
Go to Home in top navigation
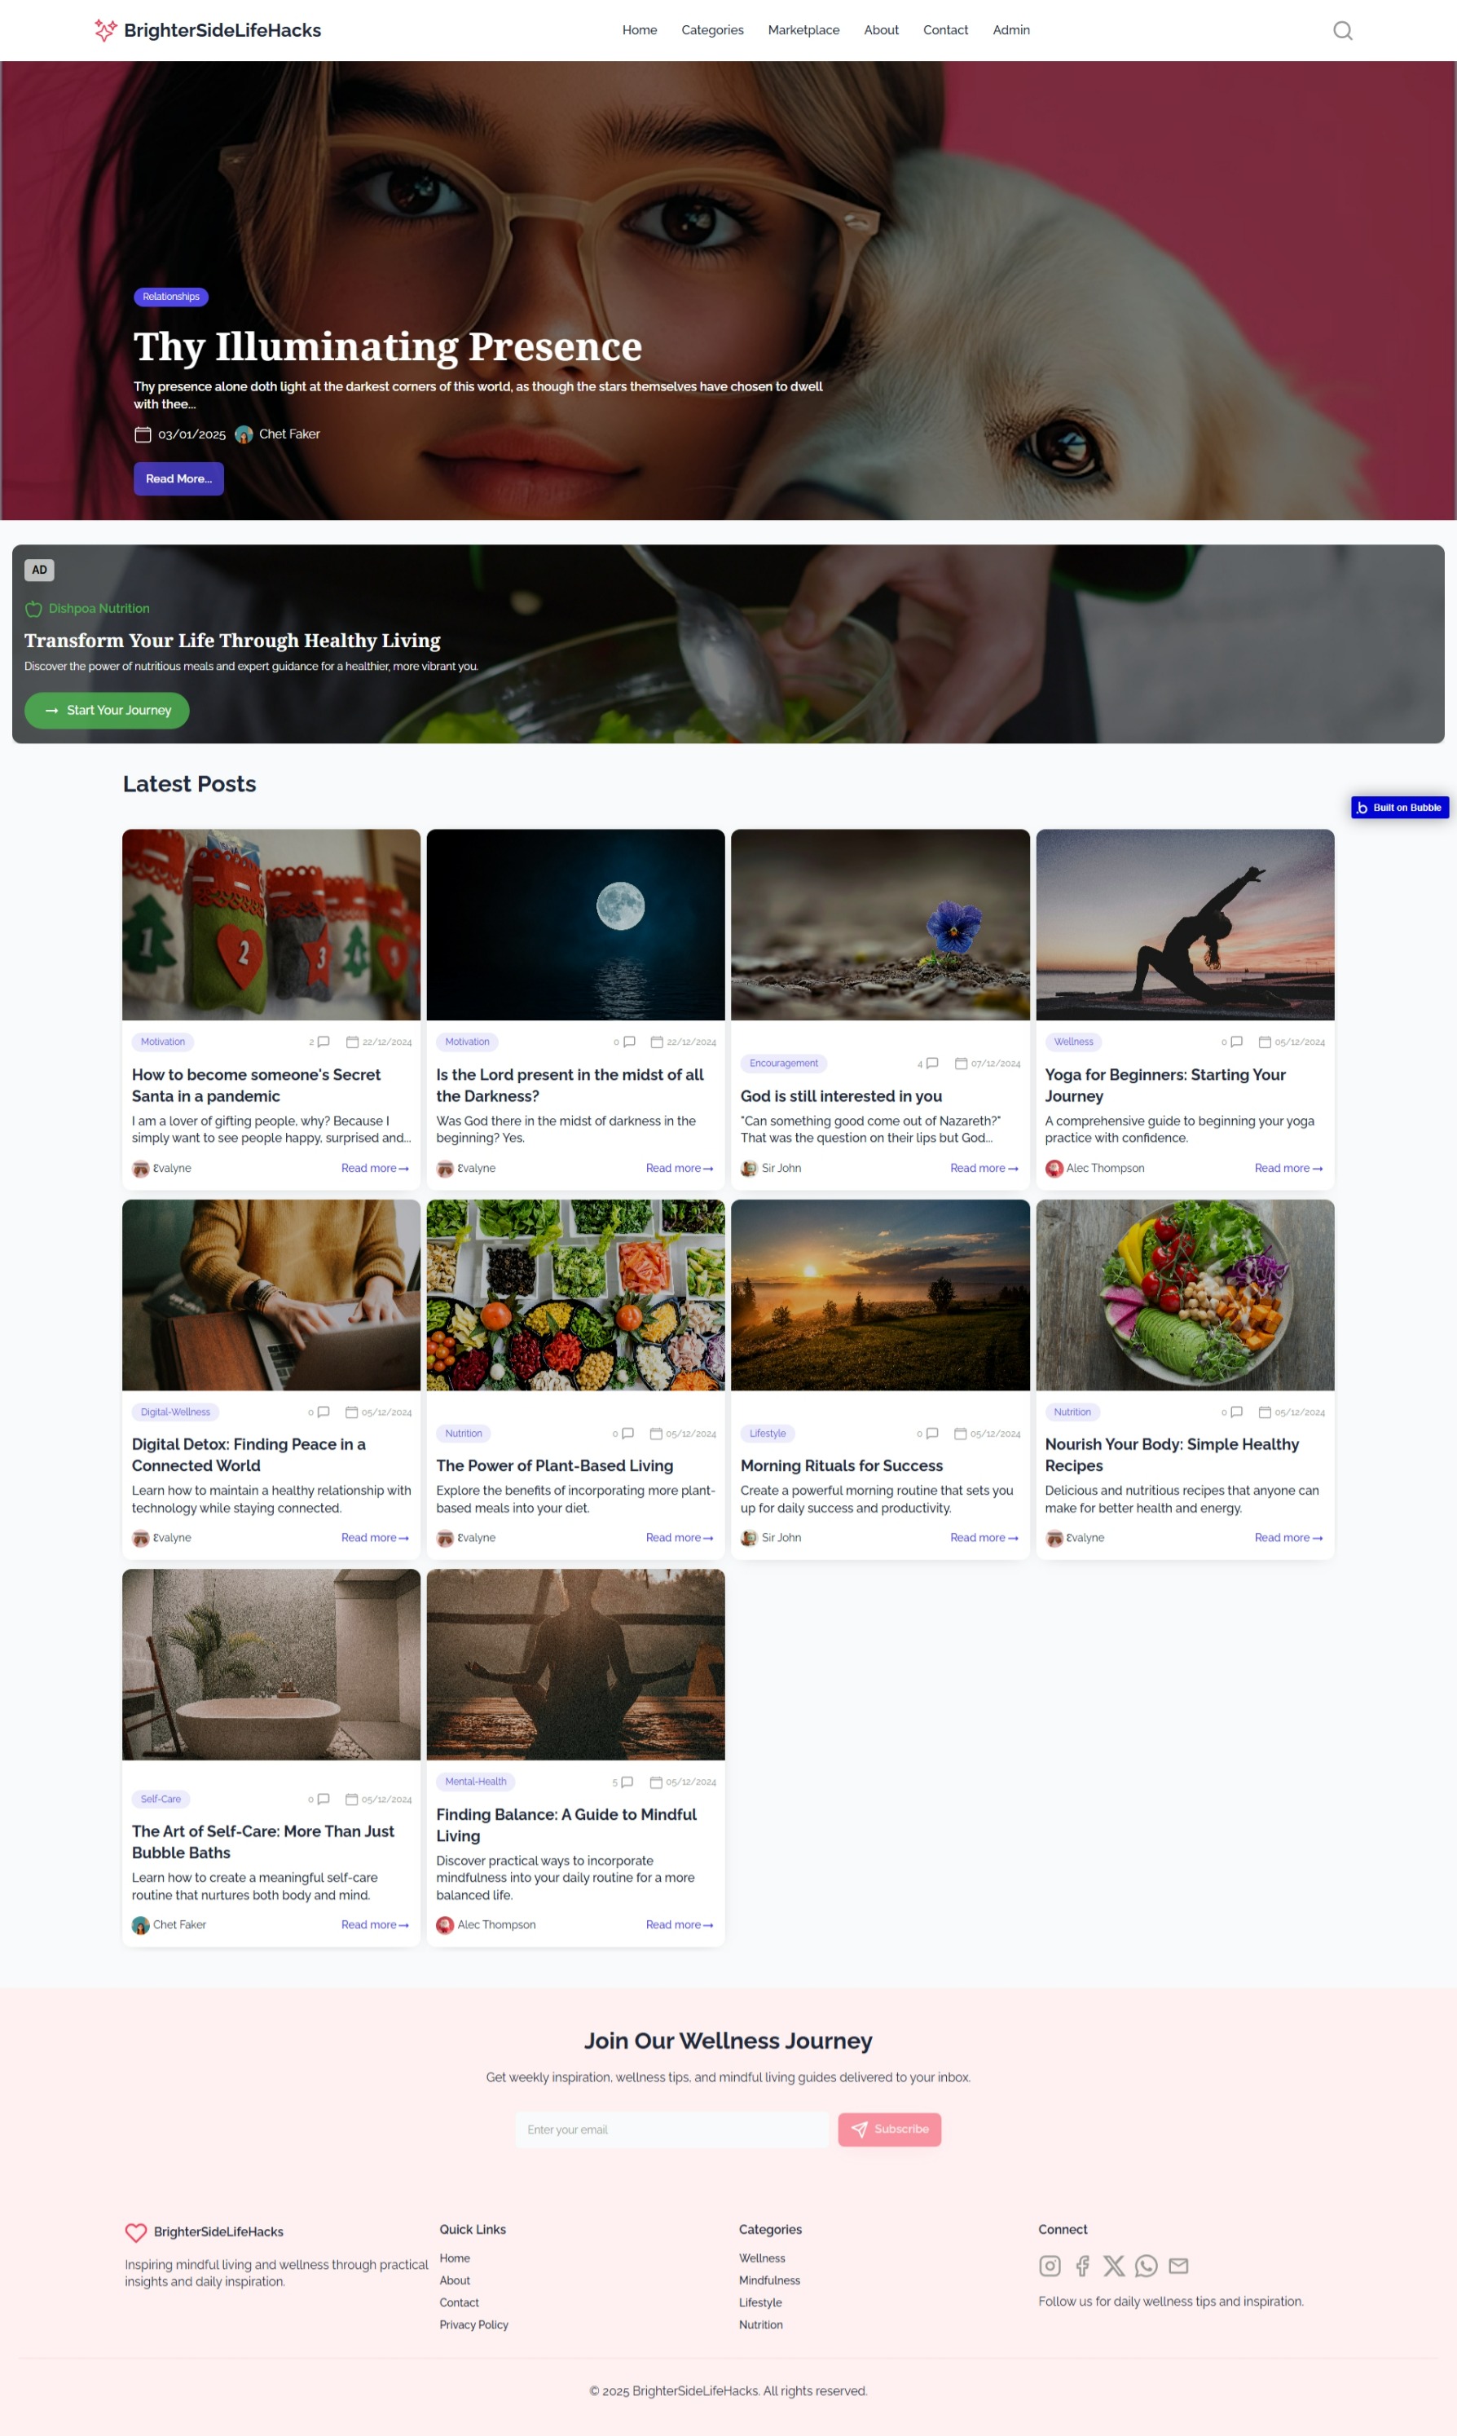click(639, 30)
